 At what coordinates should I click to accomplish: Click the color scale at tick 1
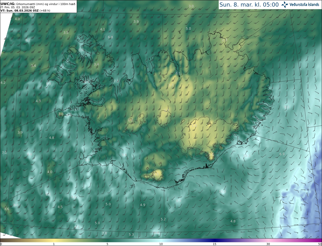tap(54, 244)
